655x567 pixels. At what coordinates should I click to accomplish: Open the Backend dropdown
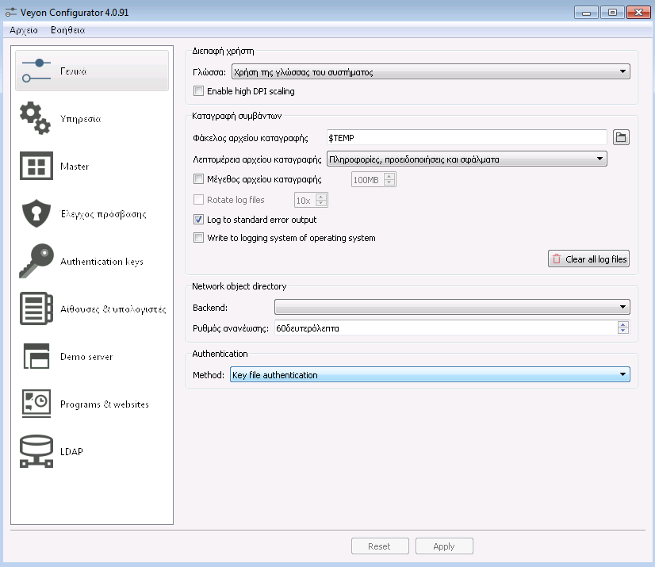(x=452, y=307)
